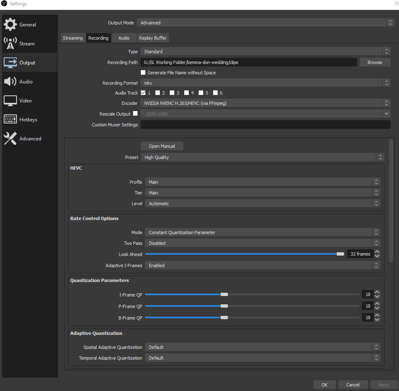The width and height of the screenshot is (399, 391).
Task: Adjust the B-Frame QP slider handle
Action: [224, 318]
